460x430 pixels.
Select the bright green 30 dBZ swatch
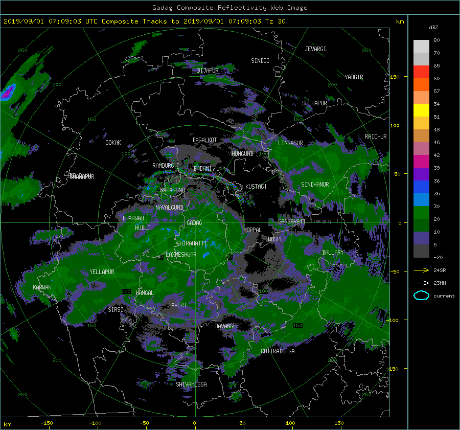421,213
